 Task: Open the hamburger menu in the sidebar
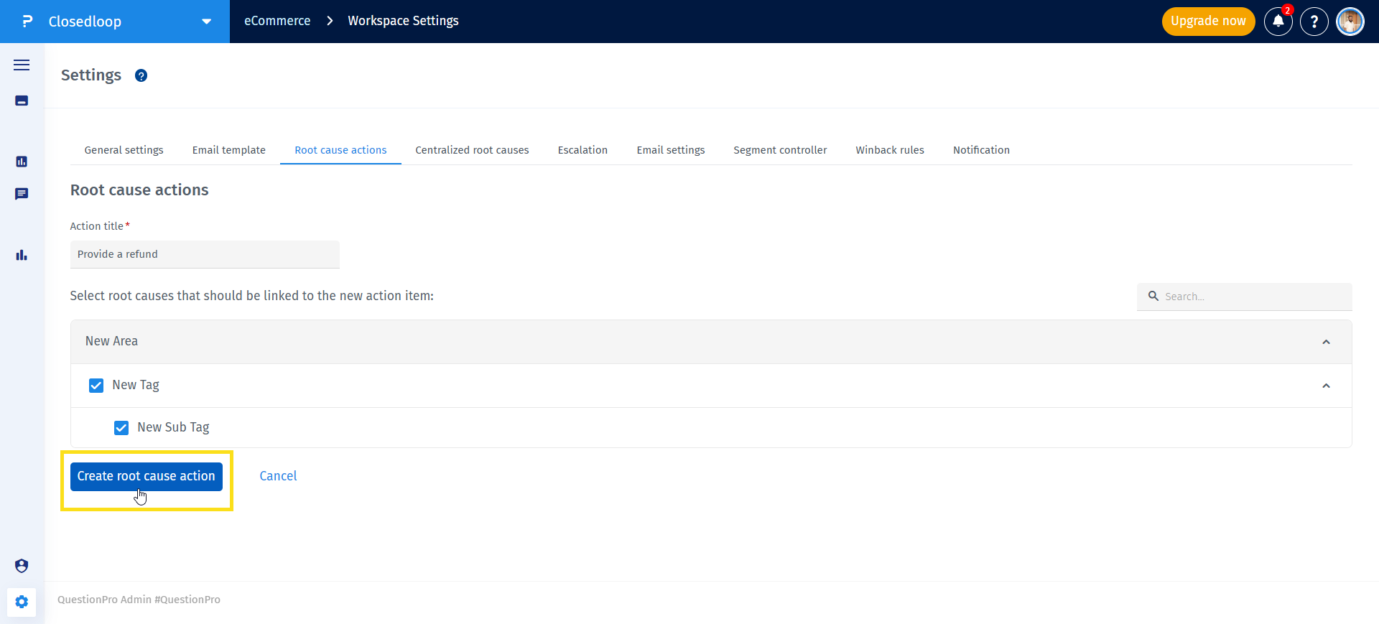coord(22,65)
